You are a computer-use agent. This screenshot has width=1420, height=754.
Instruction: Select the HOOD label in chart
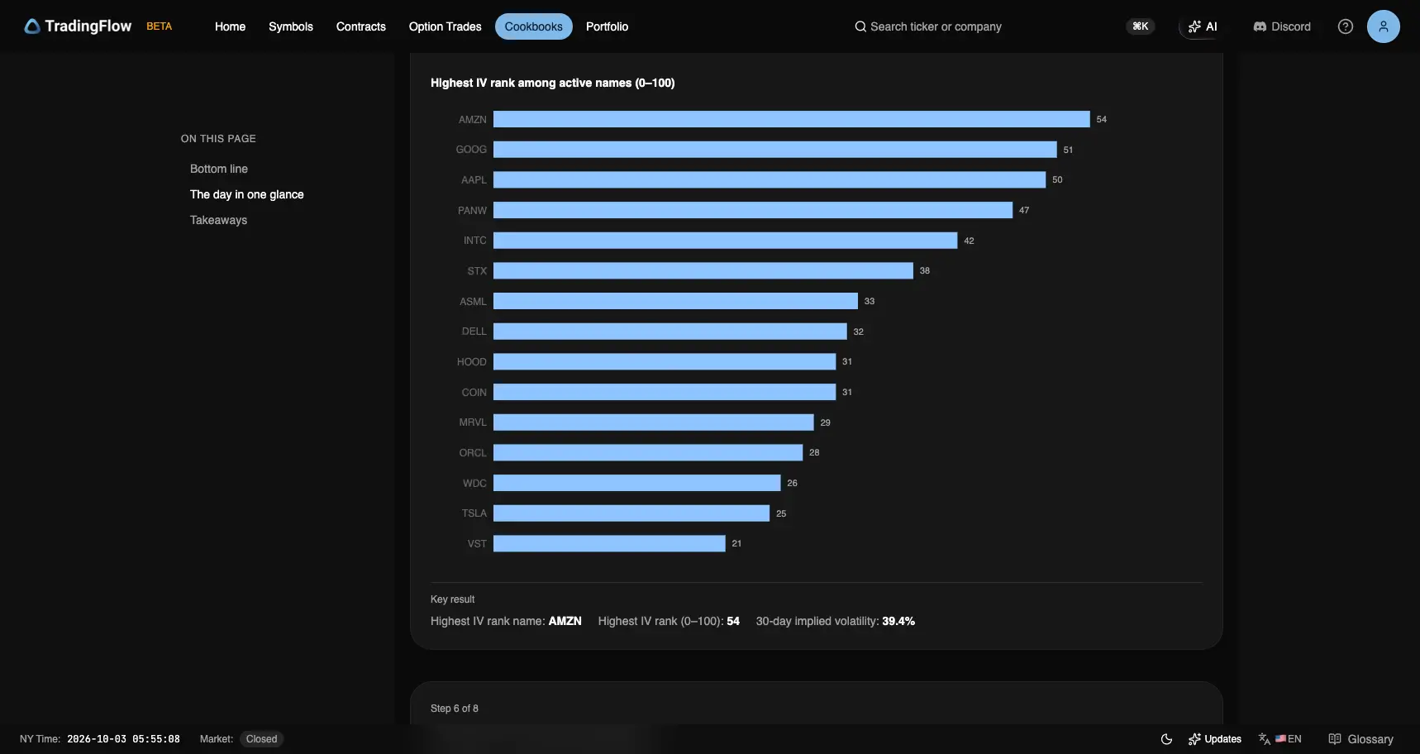[472, 361]
